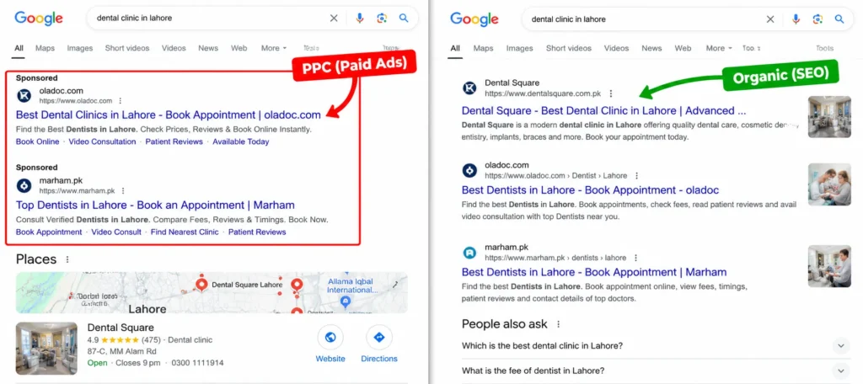Open the More dropdown in left window
Screen dimensions: 863x384
click(274, 48)
